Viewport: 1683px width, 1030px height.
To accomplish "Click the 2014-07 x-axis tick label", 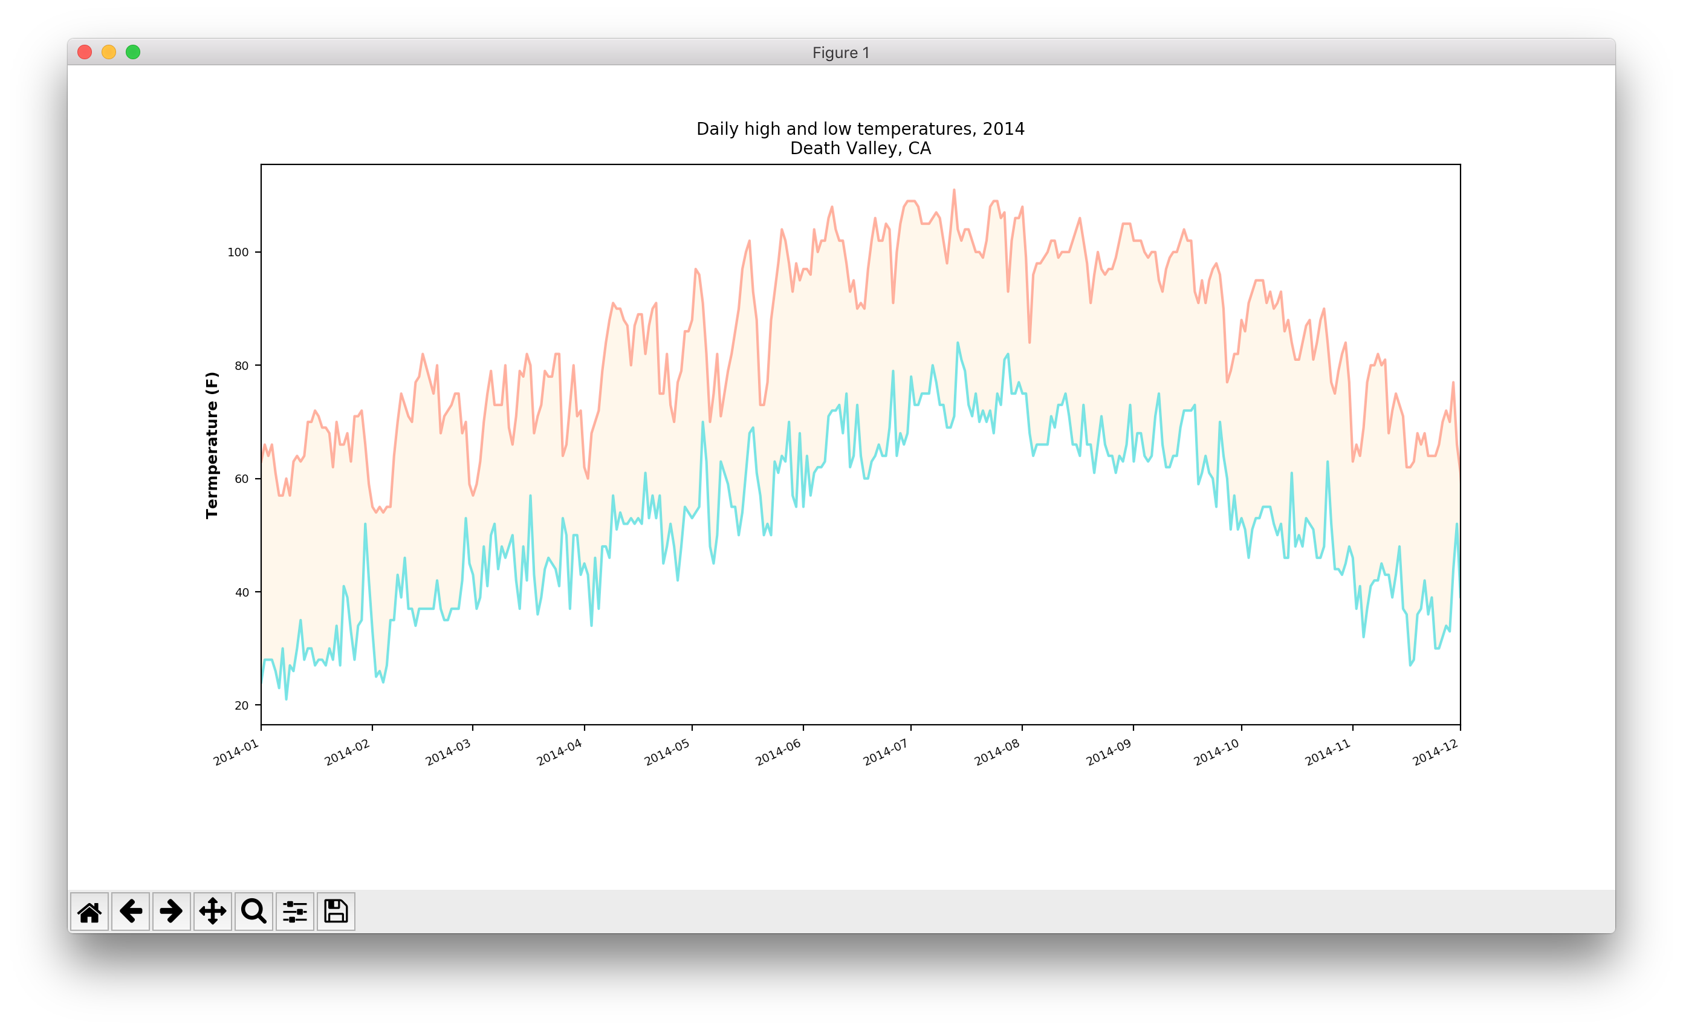I will (885, 752).
